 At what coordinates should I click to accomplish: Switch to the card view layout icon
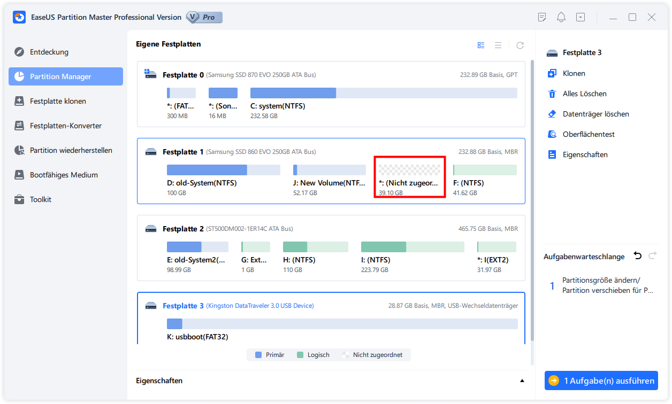(481, 45)
